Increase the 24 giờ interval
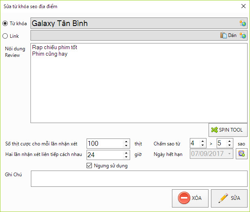The height and width of the screenshot is (212, 250). coord(126,153)
